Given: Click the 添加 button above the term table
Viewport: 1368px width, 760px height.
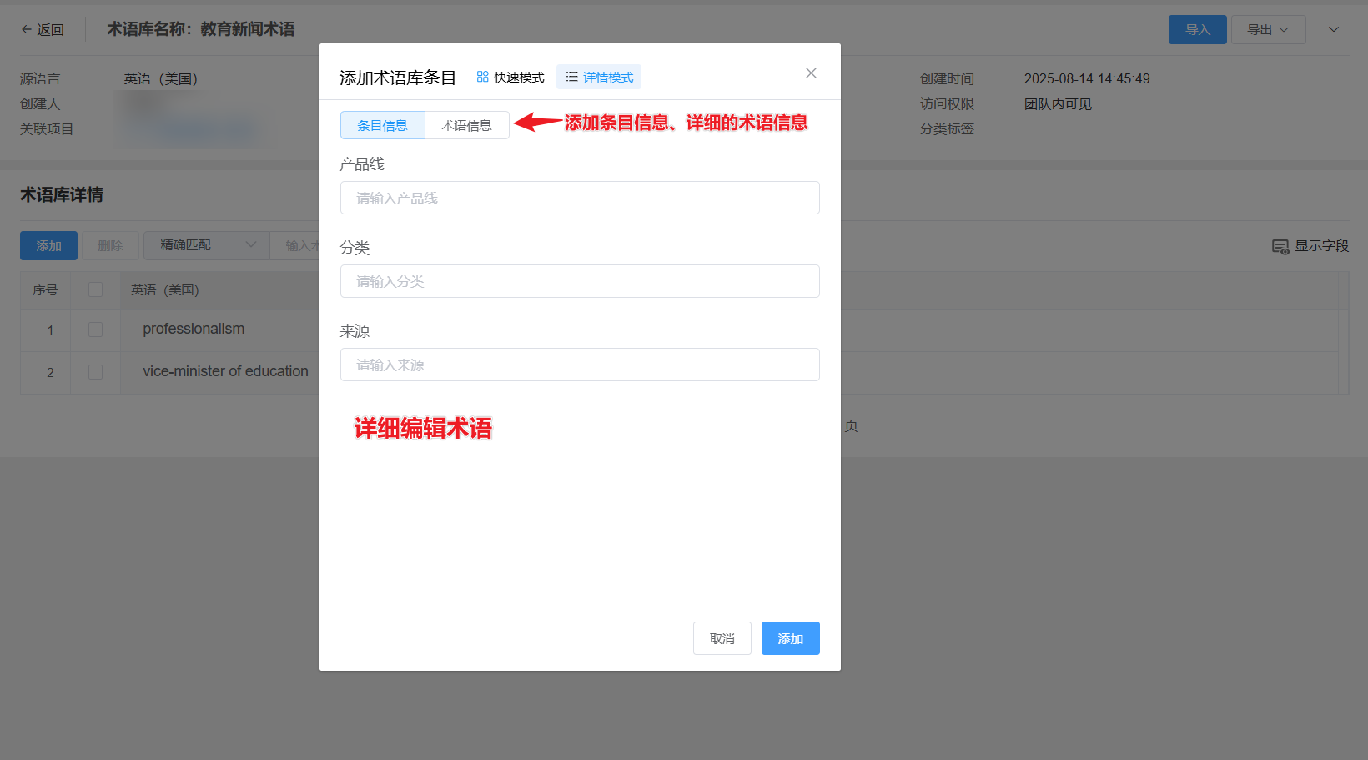Looking at the screenshot, I should pos(48,246).
